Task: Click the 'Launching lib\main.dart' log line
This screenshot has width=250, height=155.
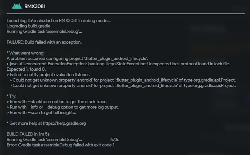Action: click(x=58, y=21)
